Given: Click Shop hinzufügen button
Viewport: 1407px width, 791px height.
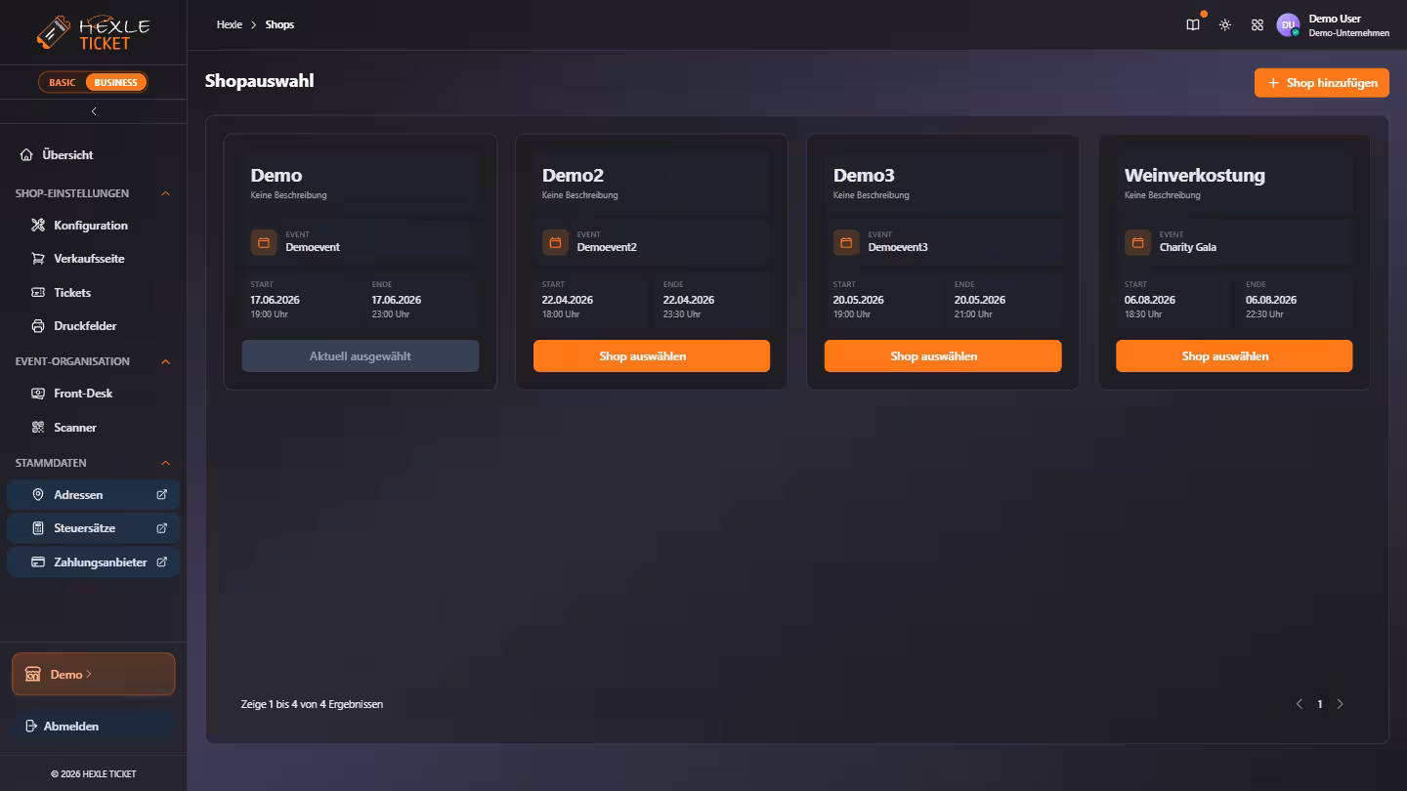Looking at the screenshot, I should pos(1322,83).
